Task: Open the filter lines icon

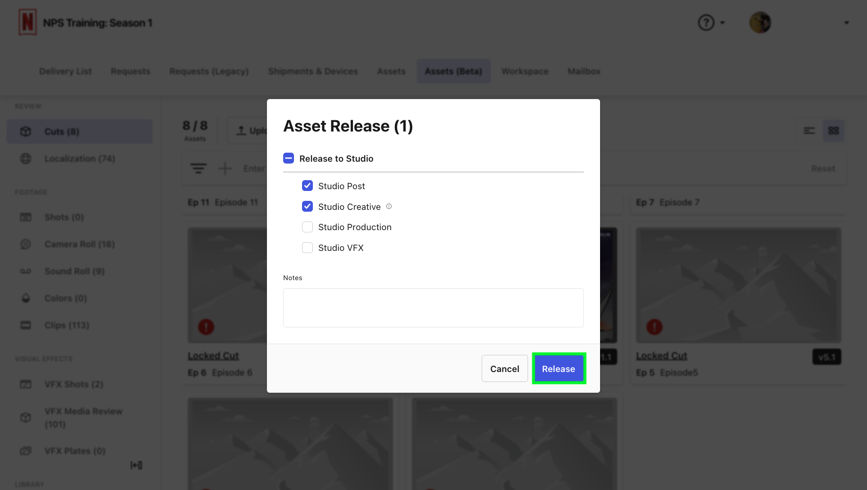Action: tap(199, 168)
